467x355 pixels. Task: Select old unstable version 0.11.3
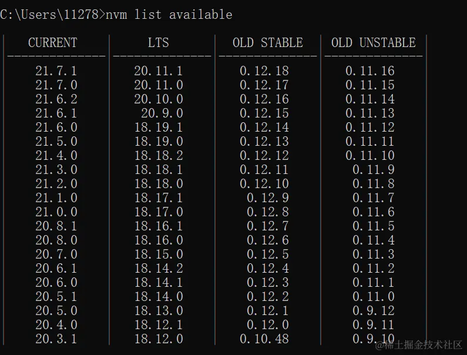pos(374,254)
